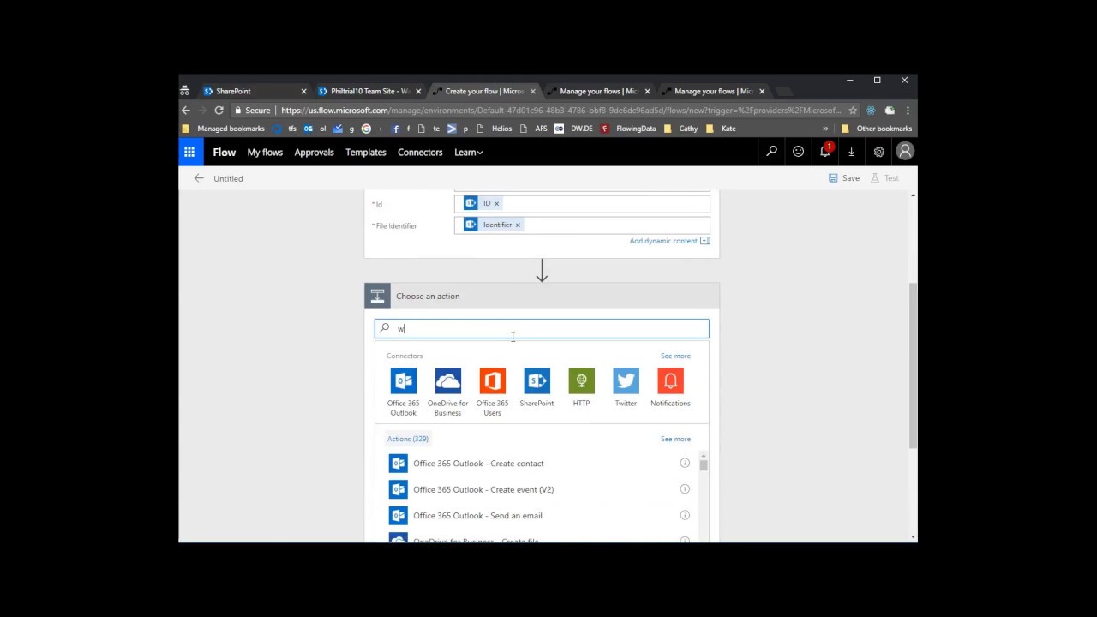Click the File Identifier input field
The image size is (1097, 617).
(582, 225)
